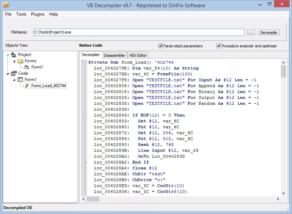Open the File menu
This screenshot has height=214, width=292.
click(x=8, y=14)
